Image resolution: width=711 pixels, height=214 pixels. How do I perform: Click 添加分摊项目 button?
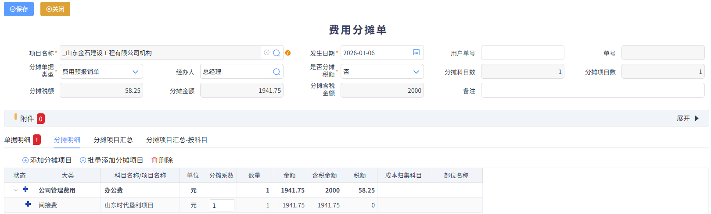47,160
